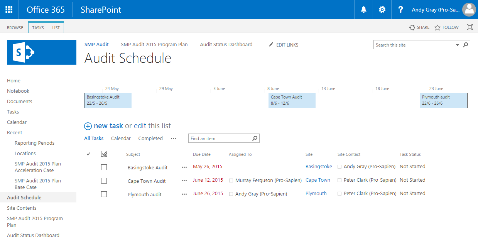Open the ellipsis menu for Basingstoke Audit
Screen dimensions: 478x244
click(x=184, y=167)
